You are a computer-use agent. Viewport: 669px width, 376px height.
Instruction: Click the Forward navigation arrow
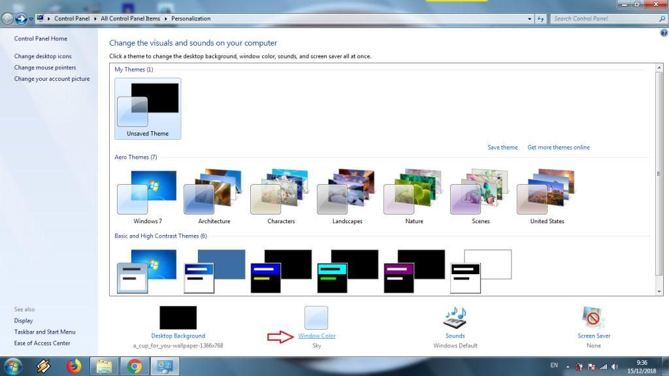point(21,19)
